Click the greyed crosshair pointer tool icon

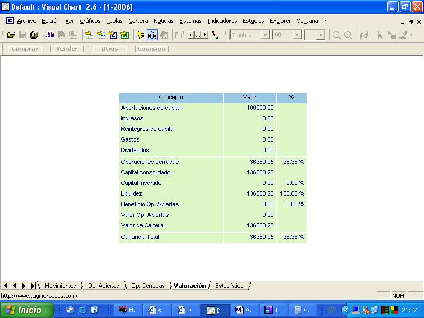(379, 35)
